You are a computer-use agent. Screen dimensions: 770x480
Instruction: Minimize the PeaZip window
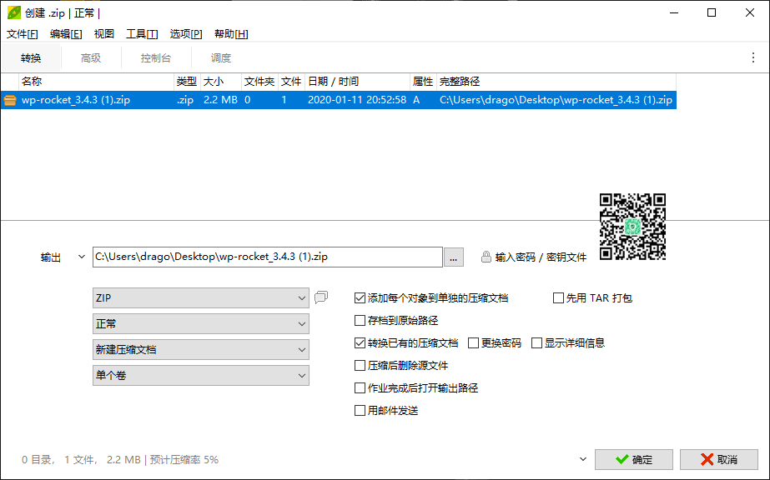pos(674,12)
